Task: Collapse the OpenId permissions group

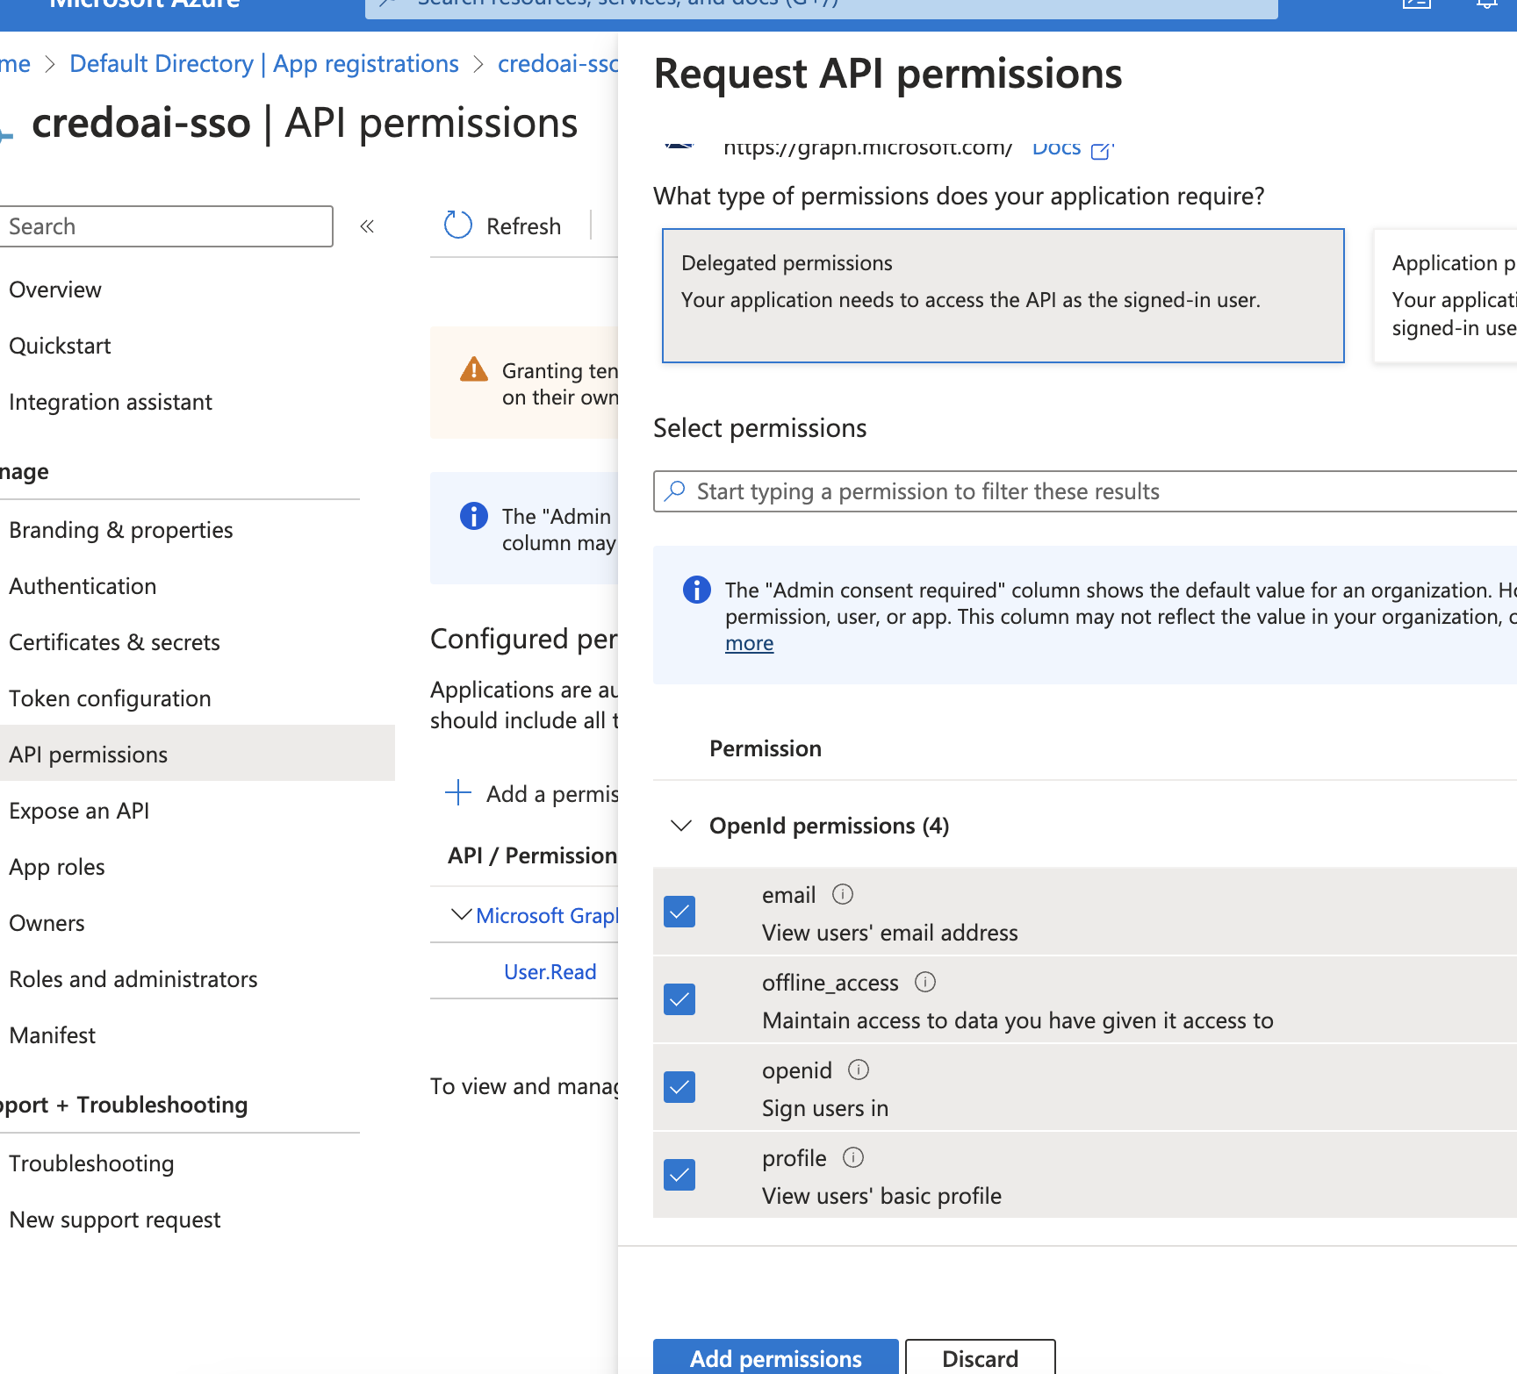Action: (681, 826)
